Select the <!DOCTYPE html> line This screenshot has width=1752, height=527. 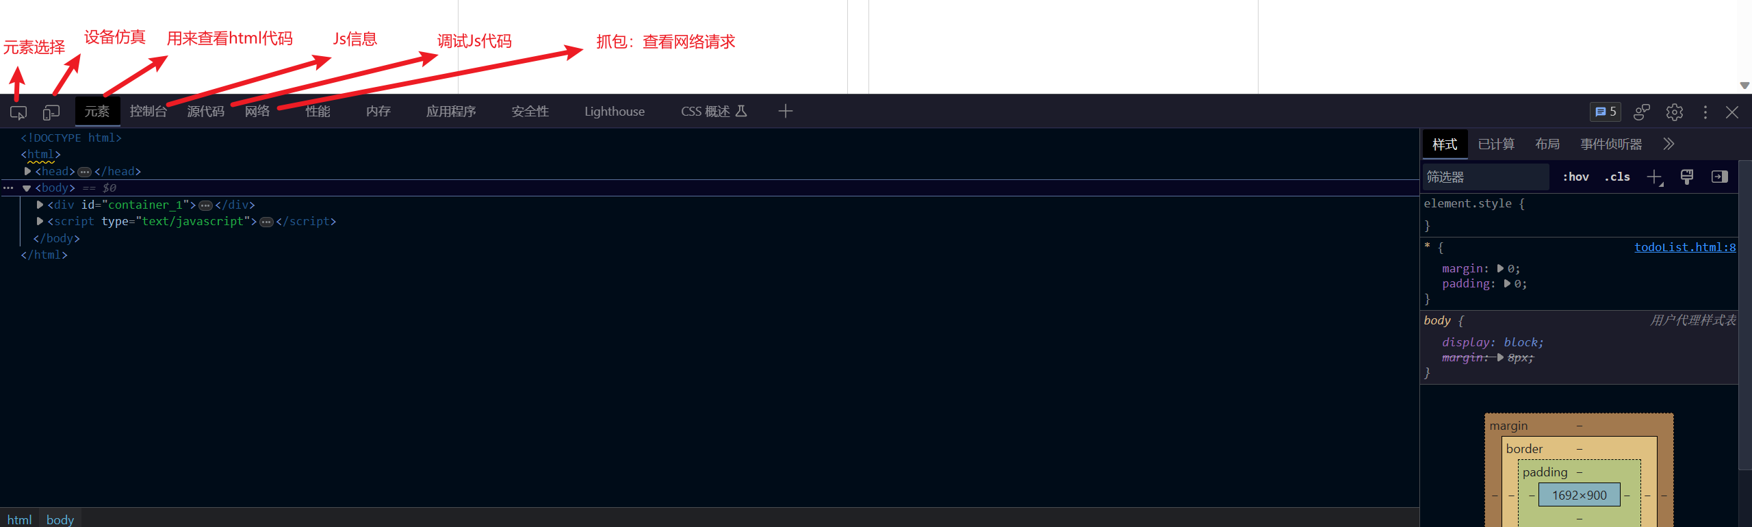[71, 138]
